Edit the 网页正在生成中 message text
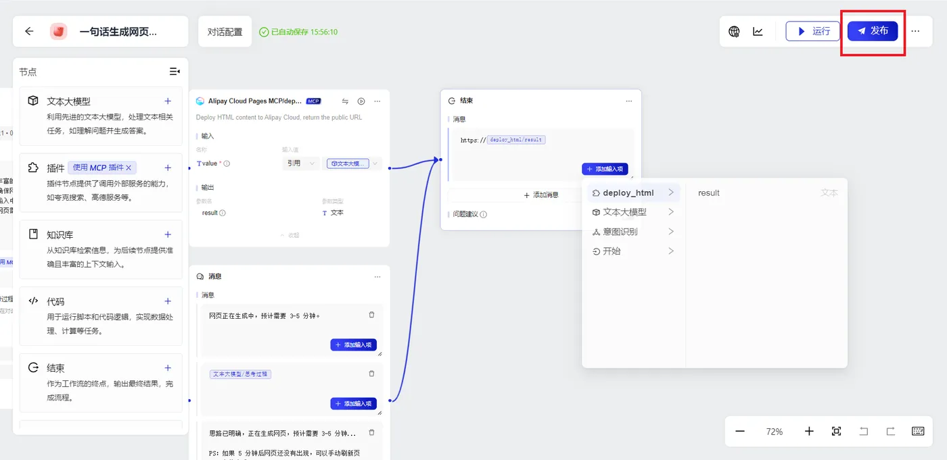The image size is (947, 460). (264, 315)
